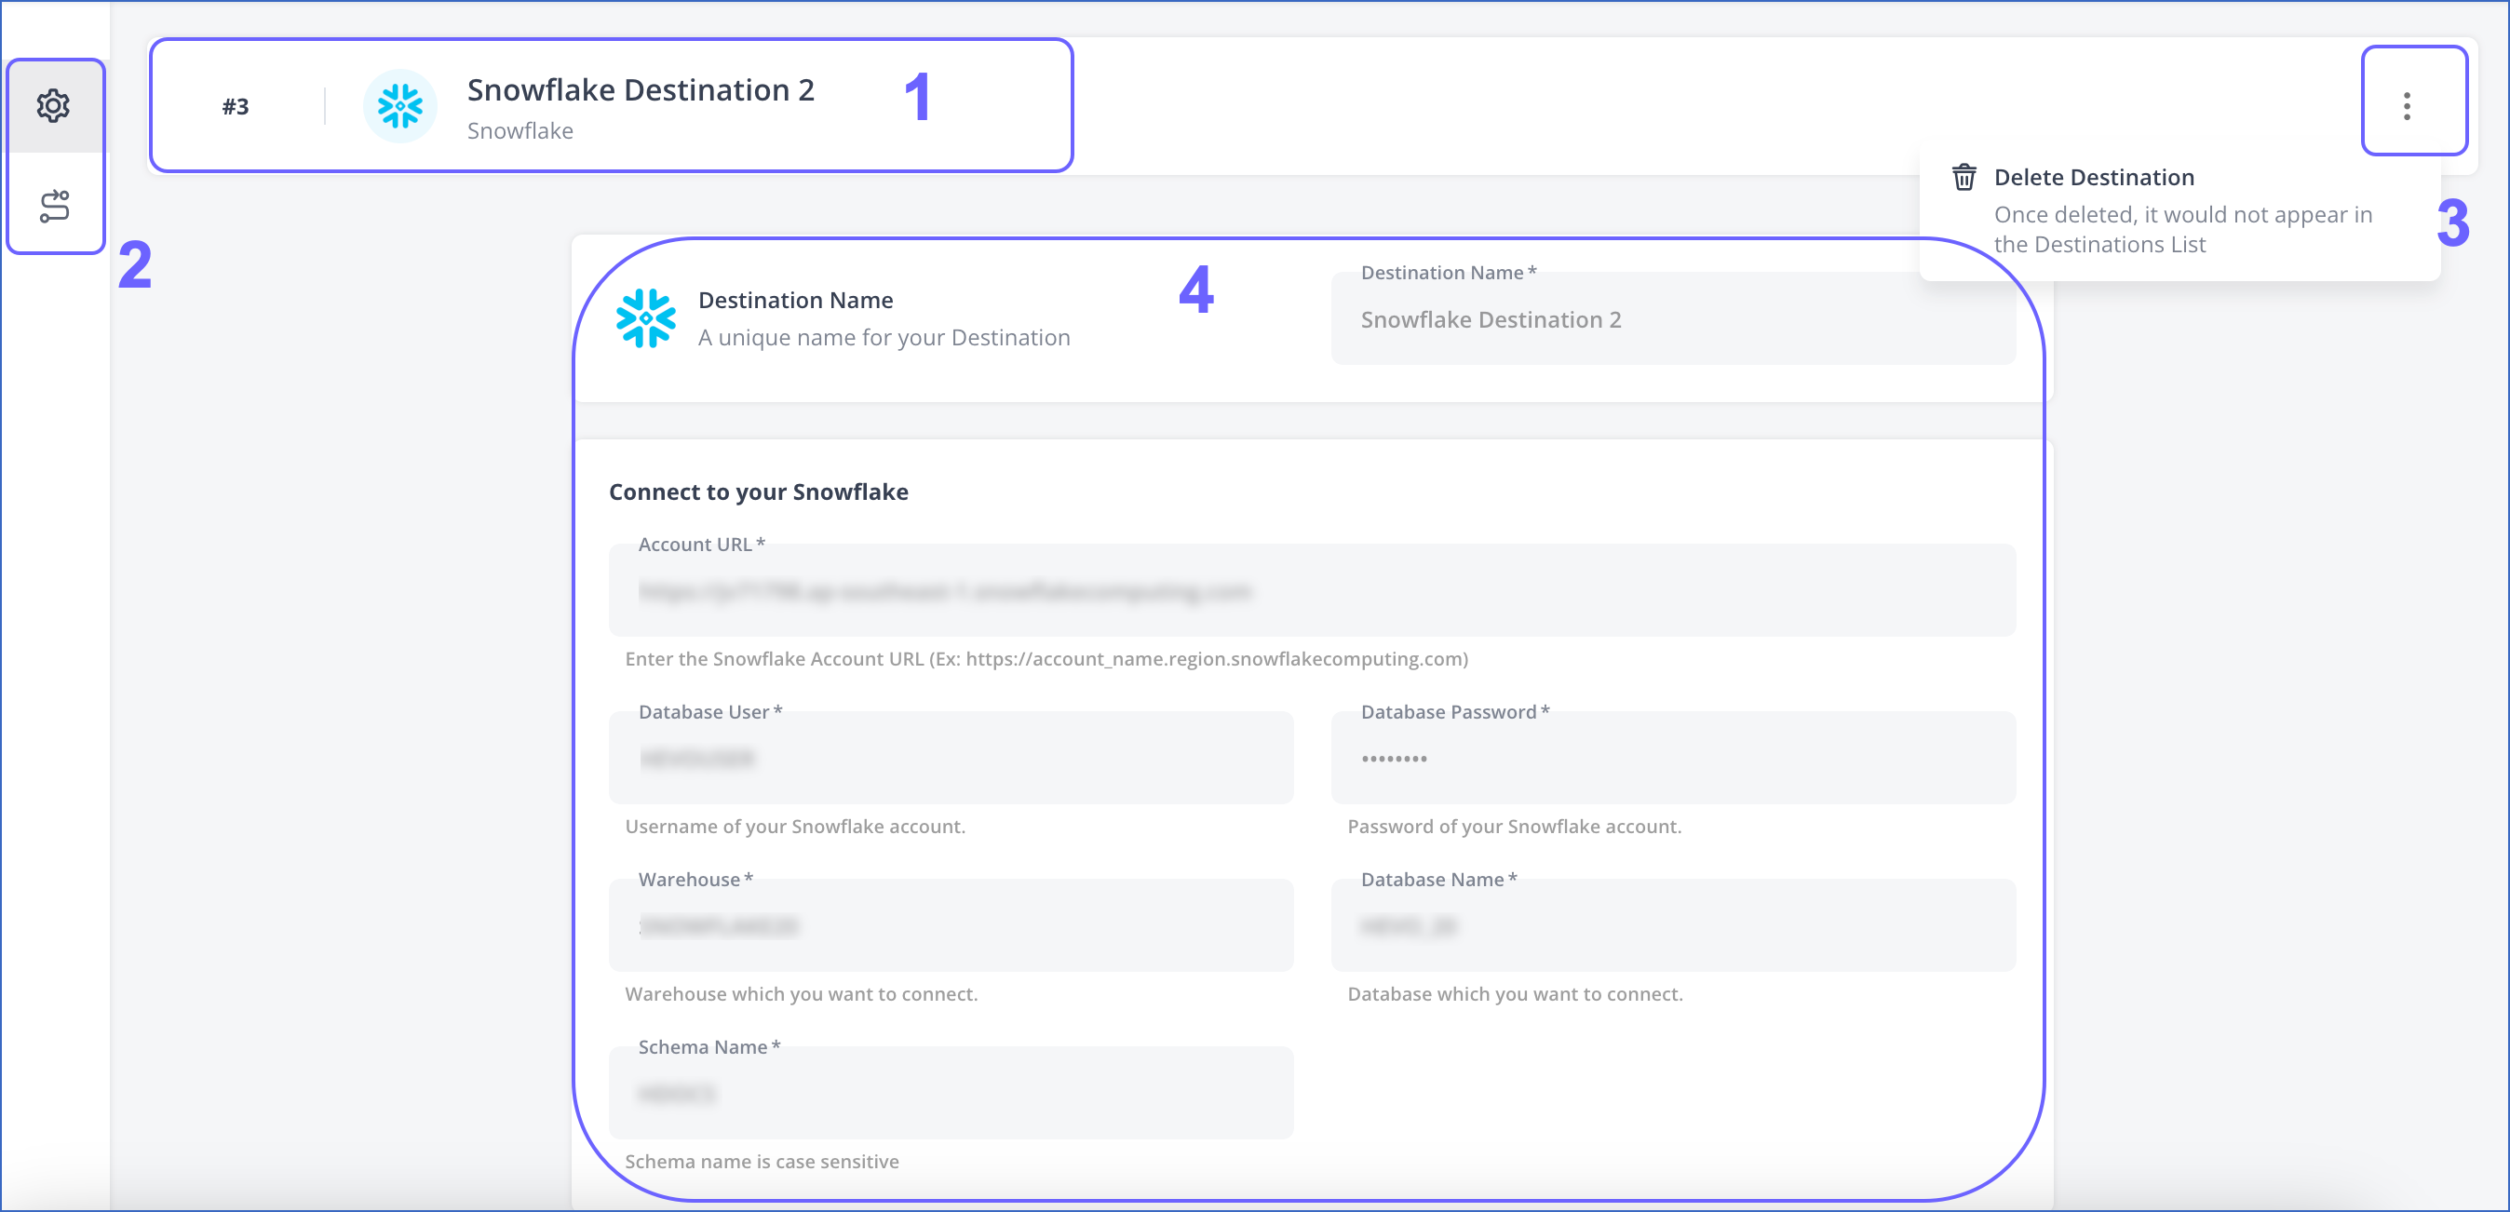Open the settings gear sidebar tab
This screenshot has height=1212, width=2510.
[54, 105]
